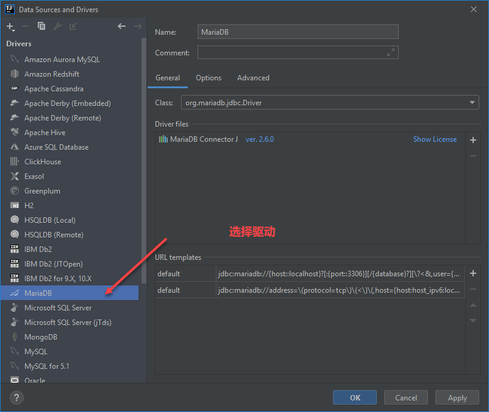Move URL template down
This screenshot has height=412, width=489.
point(473,321)
